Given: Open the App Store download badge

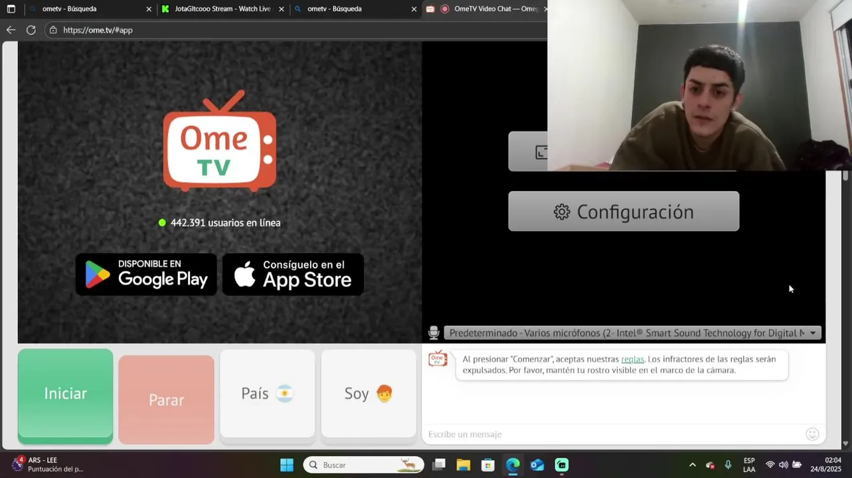Looking at the screenshot, I should [293, 274].
